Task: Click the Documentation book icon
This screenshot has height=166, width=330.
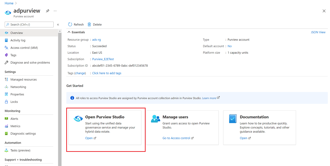Action: [233, 119]
